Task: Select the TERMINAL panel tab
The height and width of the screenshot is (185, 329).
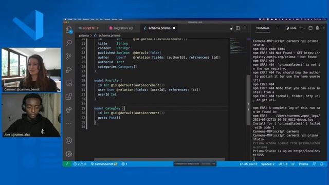Action: coord(263,28)
